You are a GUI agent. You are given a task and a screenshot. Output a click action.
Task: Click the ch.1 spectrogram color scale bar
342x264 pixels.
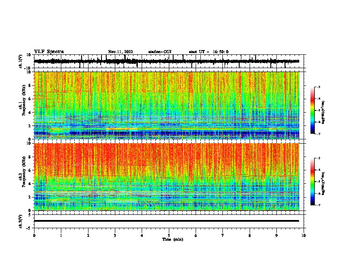click(x=312, y=110)
